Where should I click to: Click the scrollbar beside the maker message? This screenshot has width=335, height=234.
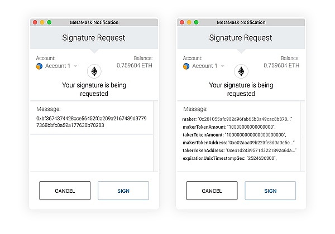pyautogui.click(x=302, y=134)
